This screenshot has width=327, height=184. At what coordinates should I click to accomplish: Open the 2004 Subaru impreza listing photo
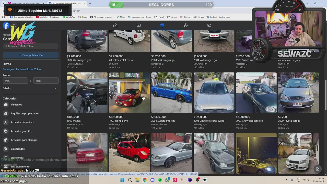coord(172,93)
